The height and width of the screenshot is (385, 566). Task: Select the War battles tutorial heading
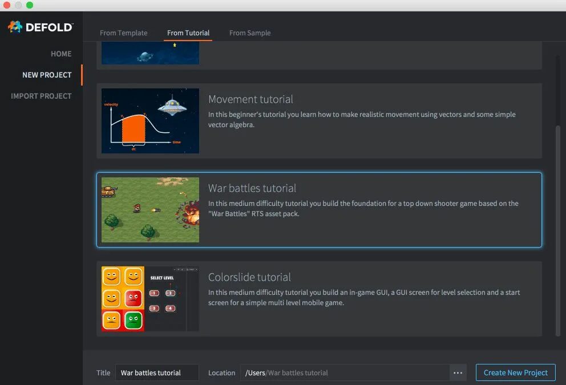coord(252,188)
